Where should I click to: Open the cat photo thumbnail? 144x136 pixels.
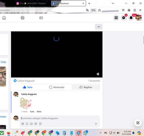pyautogui.click(x=3, y=77)
